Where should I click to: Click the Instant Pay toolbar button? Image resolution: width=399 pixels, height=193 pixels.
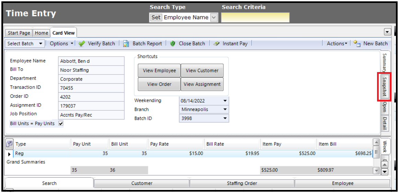pyautogui.click(x=230, y=44)
